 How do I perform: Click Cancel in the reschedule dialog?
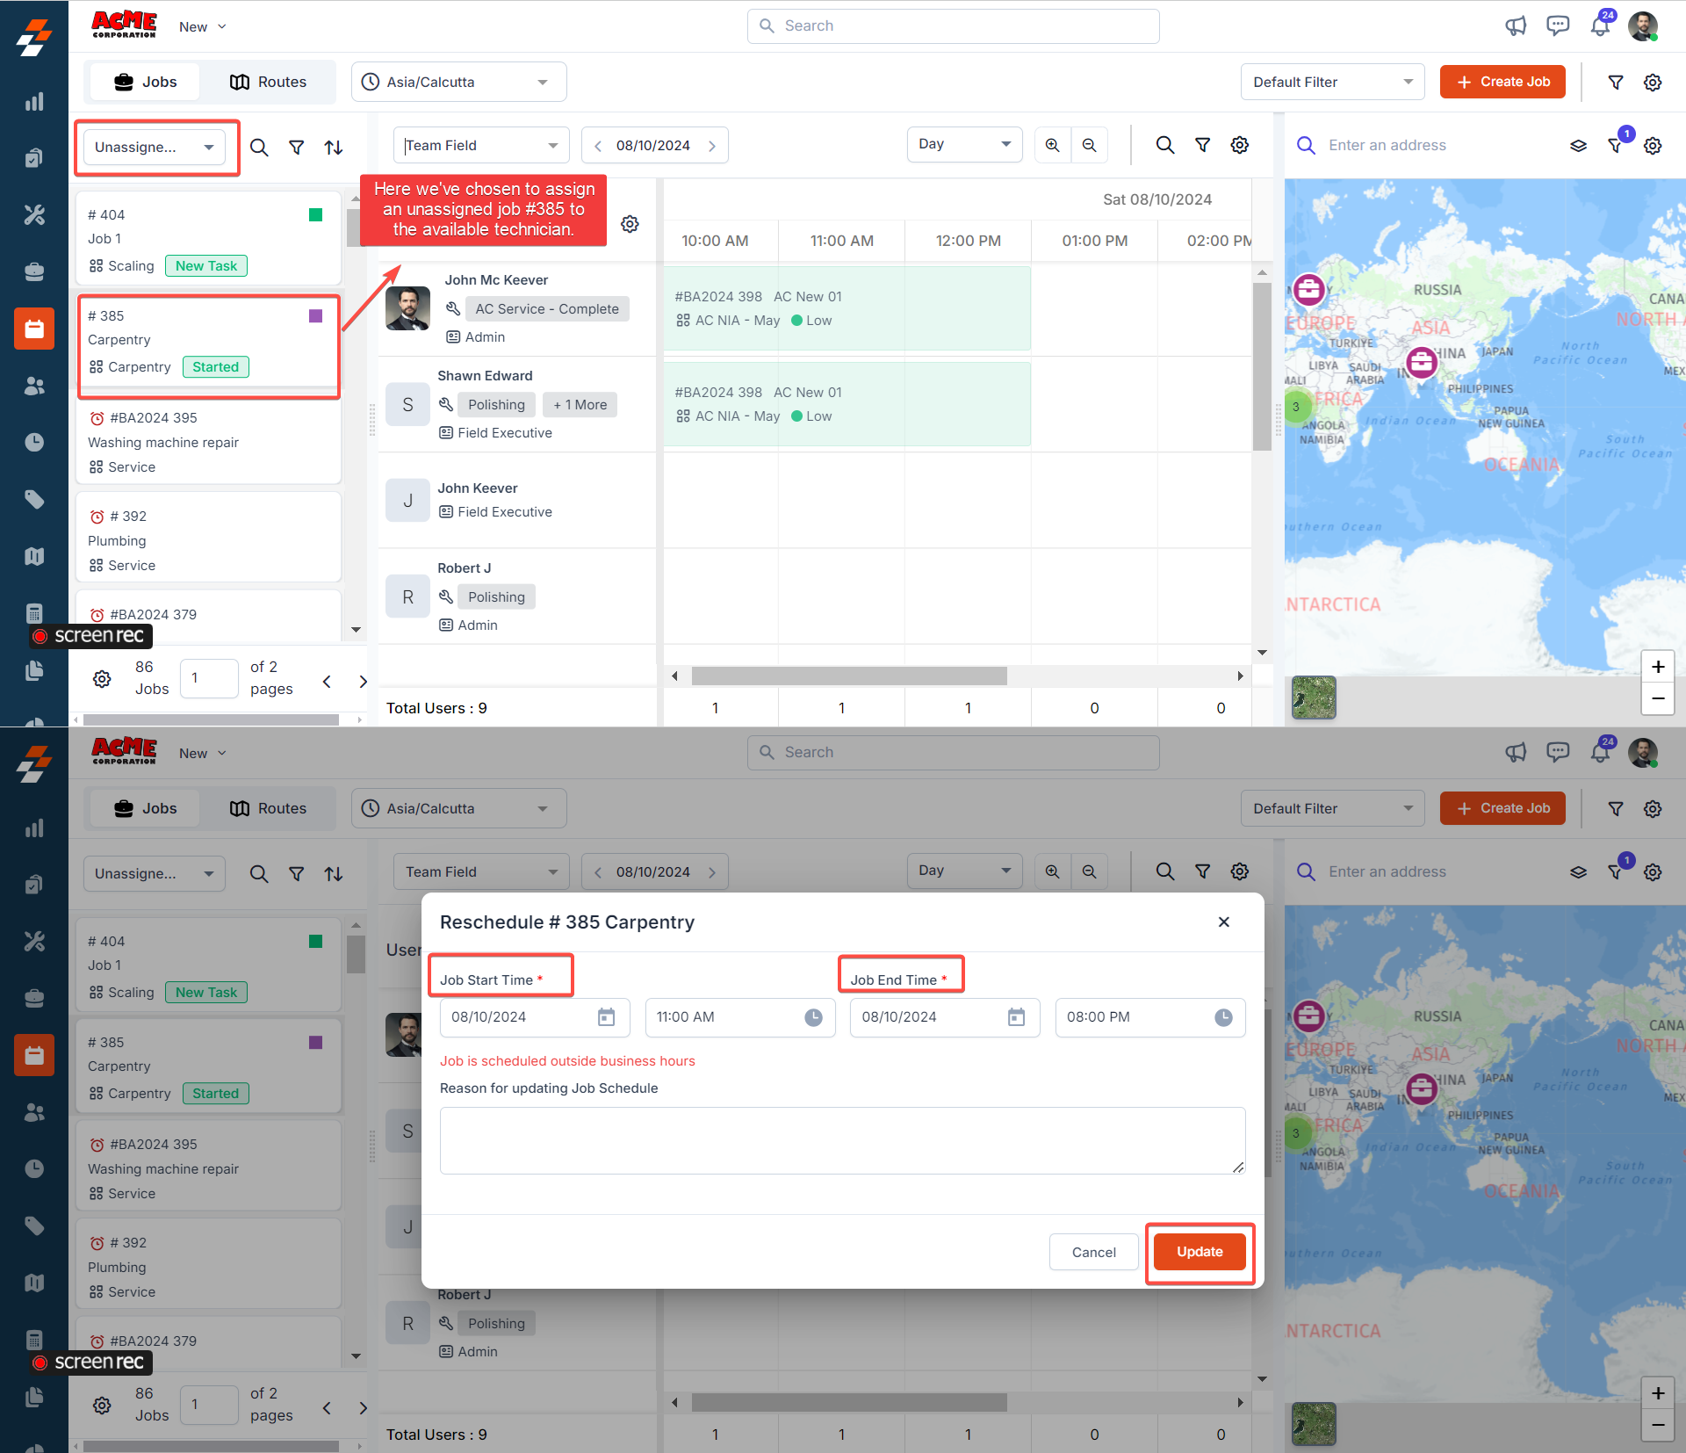[1093, 1252]
